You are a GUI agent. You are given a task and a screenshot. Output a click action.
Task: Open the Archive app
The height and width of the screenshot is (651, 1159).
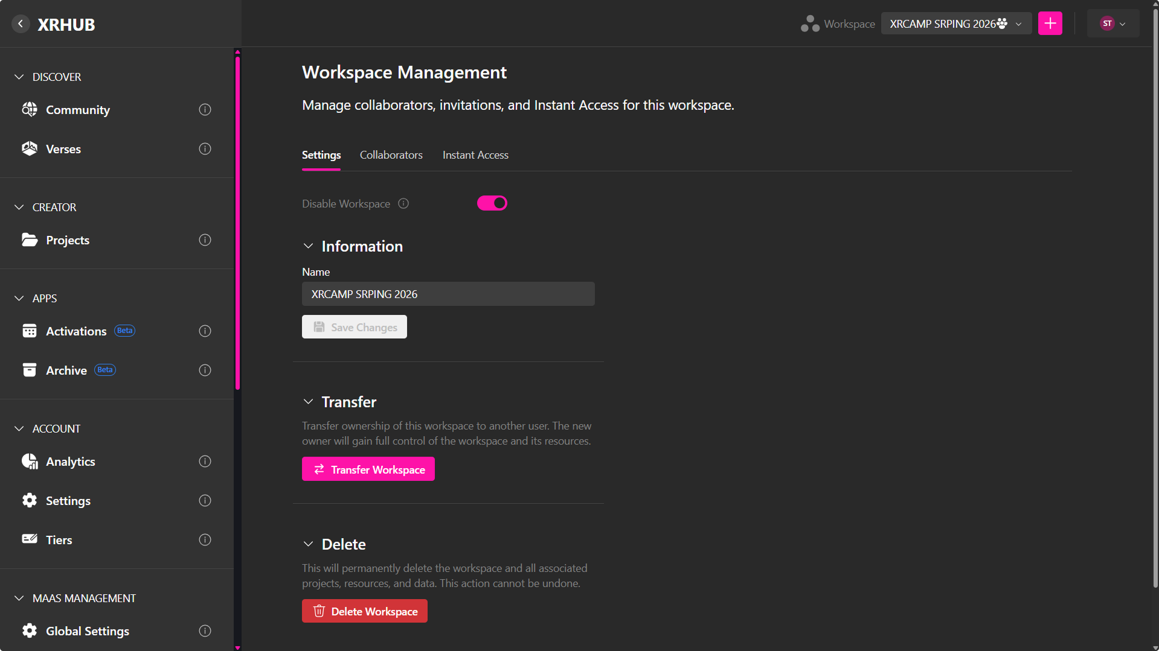(x=66, y=370)
